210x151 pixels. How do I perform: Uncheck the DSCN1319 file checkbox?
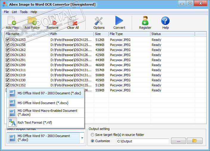[x=7, y=75]
